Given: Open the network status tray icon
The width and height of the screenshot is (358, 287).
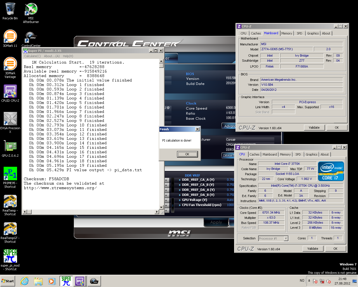Looking at the screenshot, I should [x=322, y=281].
